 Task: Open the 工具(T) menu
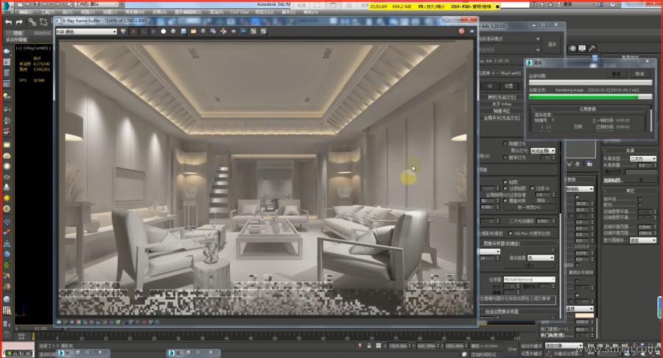pos(47,12)
